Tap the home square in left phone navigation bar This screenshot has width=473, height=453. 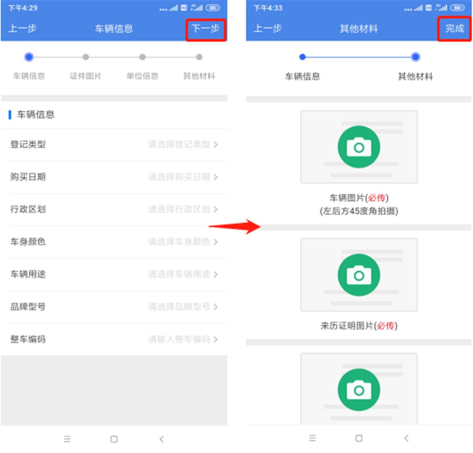[114, 439]
